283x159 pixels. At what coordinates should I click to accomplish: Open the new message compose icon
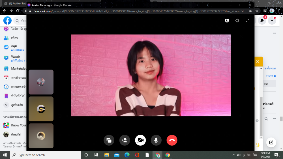point(271,142)
